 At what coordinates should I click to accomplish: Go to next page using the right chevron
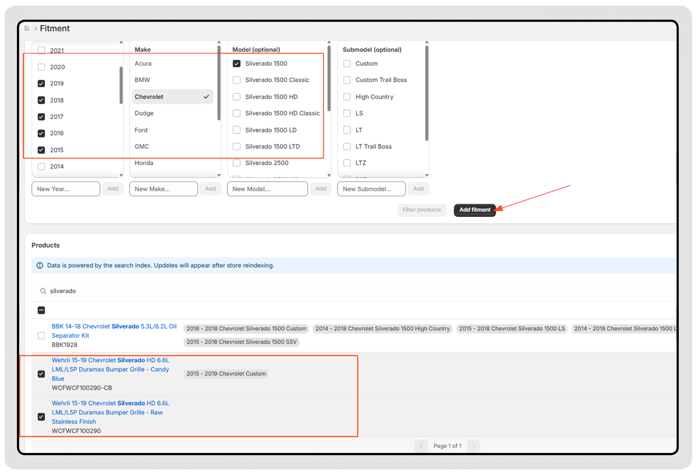474,446
